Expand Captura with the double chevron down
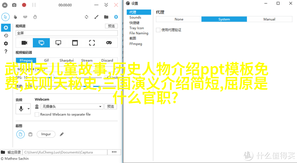 (x=106, y=5)
